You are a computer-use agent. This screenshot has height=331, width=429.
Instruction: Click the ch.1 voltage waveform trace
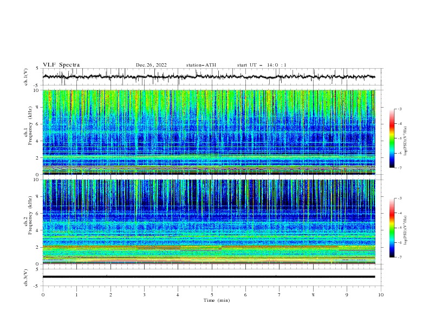(x=209, y=77)
